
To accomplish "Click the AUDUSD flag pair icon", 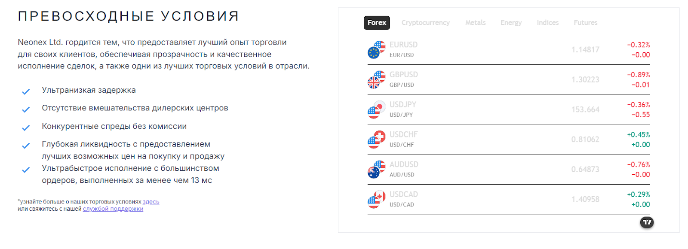I will click(x=376, y=169).
